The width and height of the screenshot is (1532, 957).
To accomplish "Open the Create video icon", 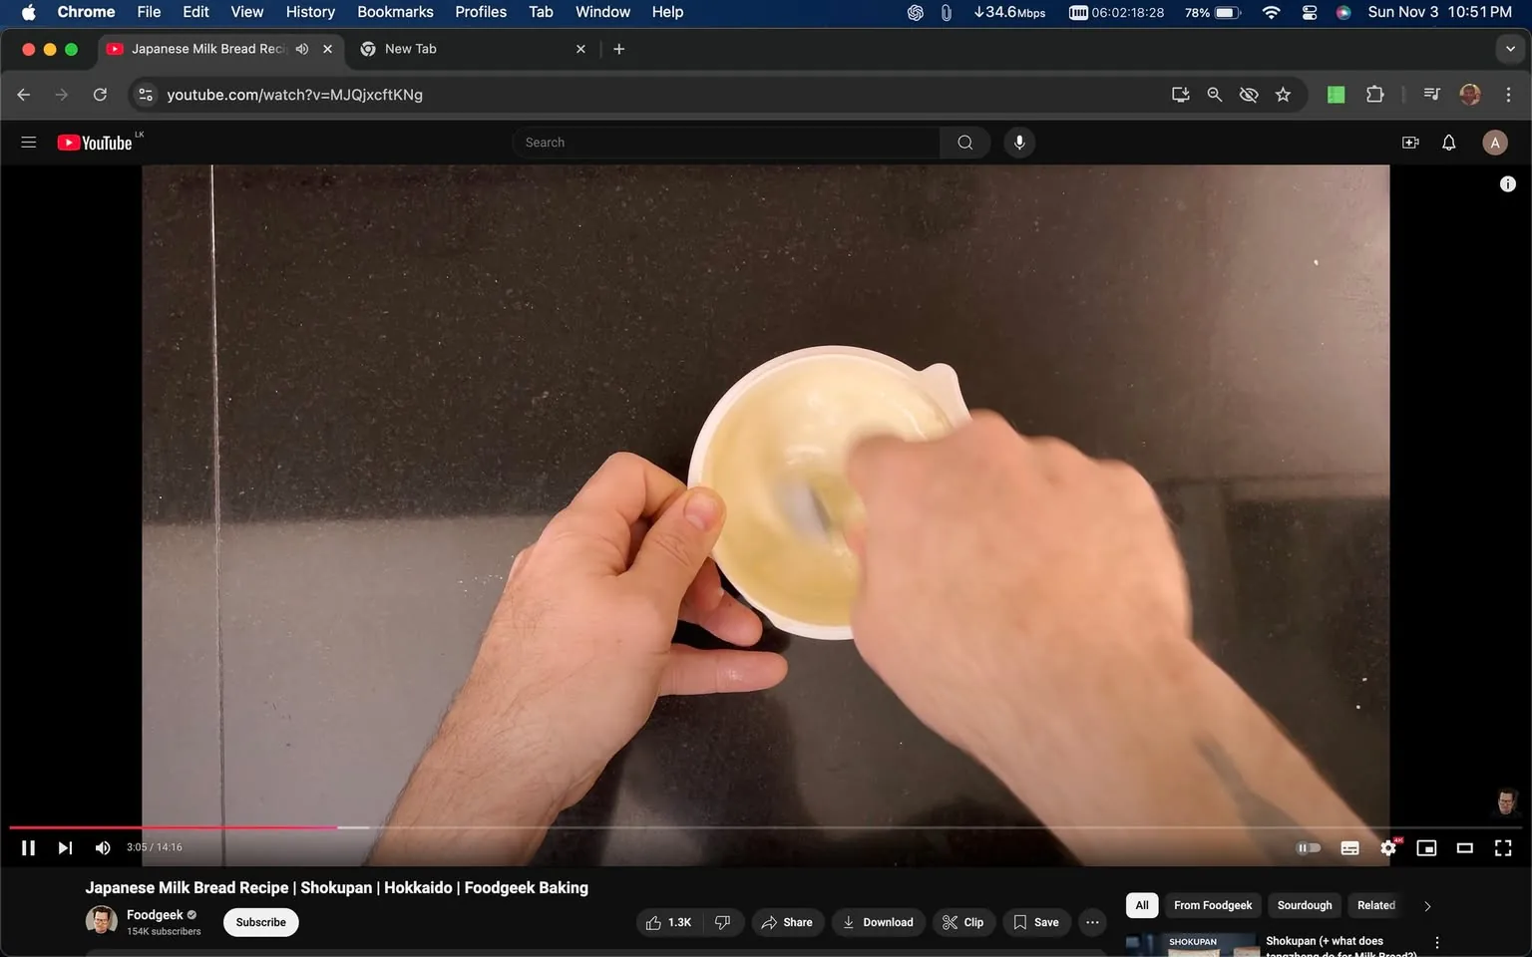I will coord(1409,142).
